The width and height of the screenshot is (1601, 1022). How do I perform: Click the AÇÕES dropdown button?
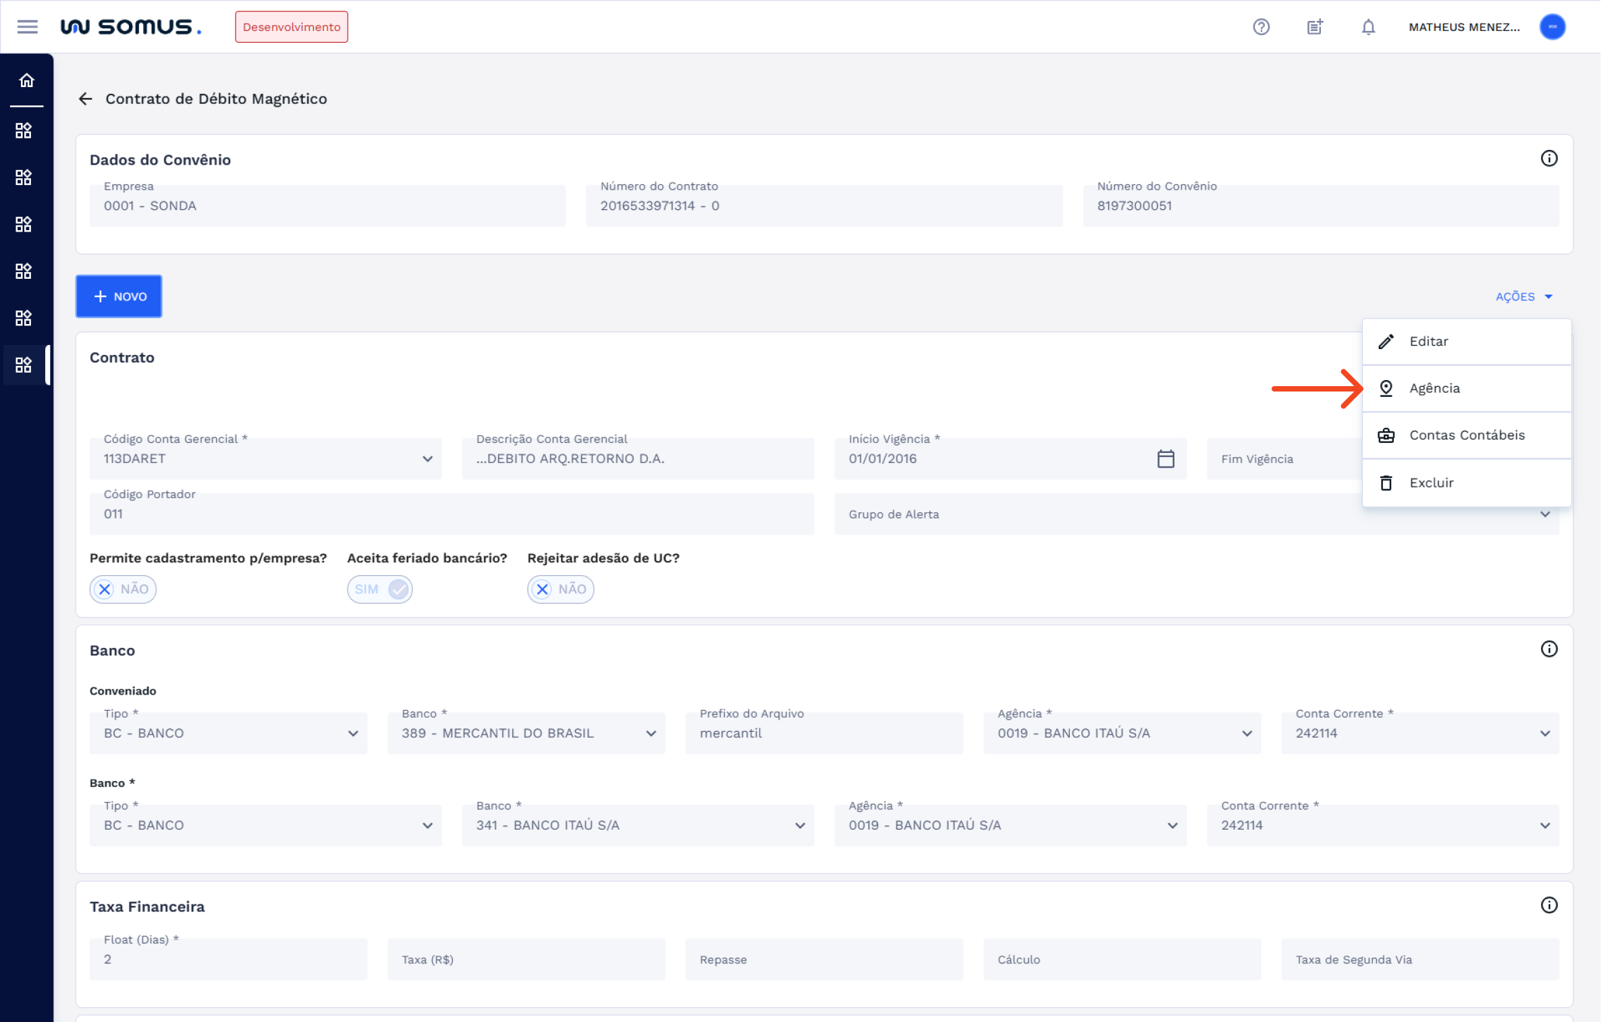pos(1523,297)
